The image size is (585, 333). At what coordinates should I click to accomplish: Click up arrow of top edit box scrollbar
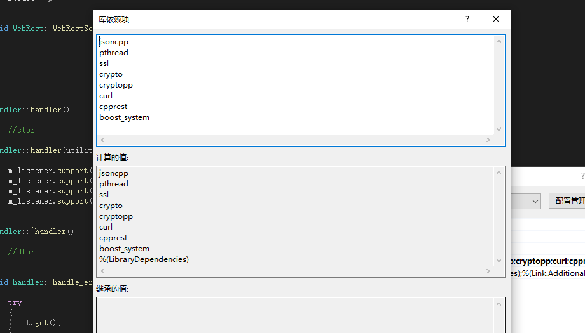[499, 42]
